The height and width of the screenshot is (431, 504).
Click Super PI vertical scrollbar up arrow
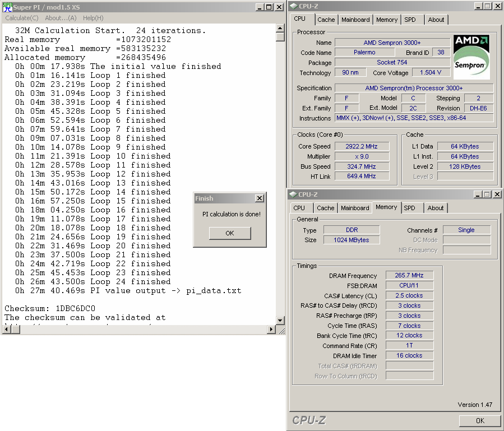pos(280,28)
